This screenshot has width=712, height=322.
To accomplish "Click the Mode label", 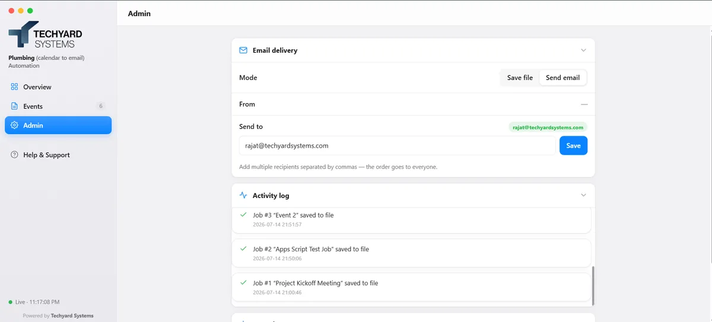I will point(248,78).
